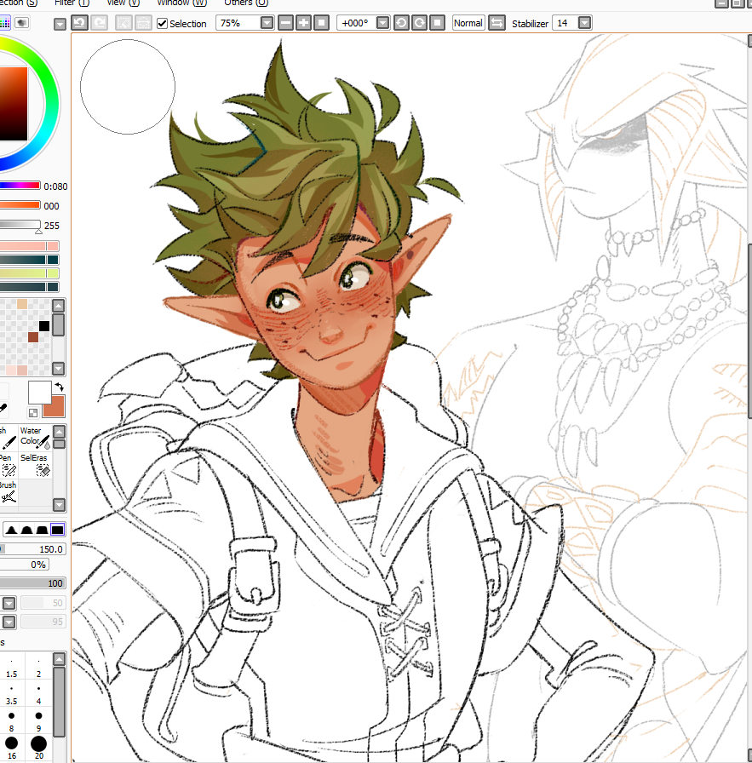Click the Redo arrow button
The width and height of the screenshot is (752, 763).
pos(100,23)
